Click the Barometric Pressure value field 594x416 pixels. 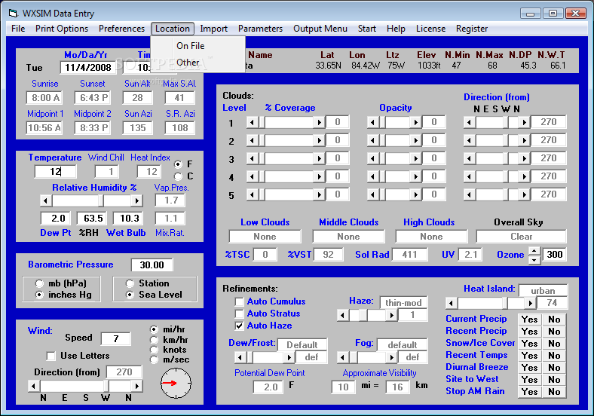152,265
